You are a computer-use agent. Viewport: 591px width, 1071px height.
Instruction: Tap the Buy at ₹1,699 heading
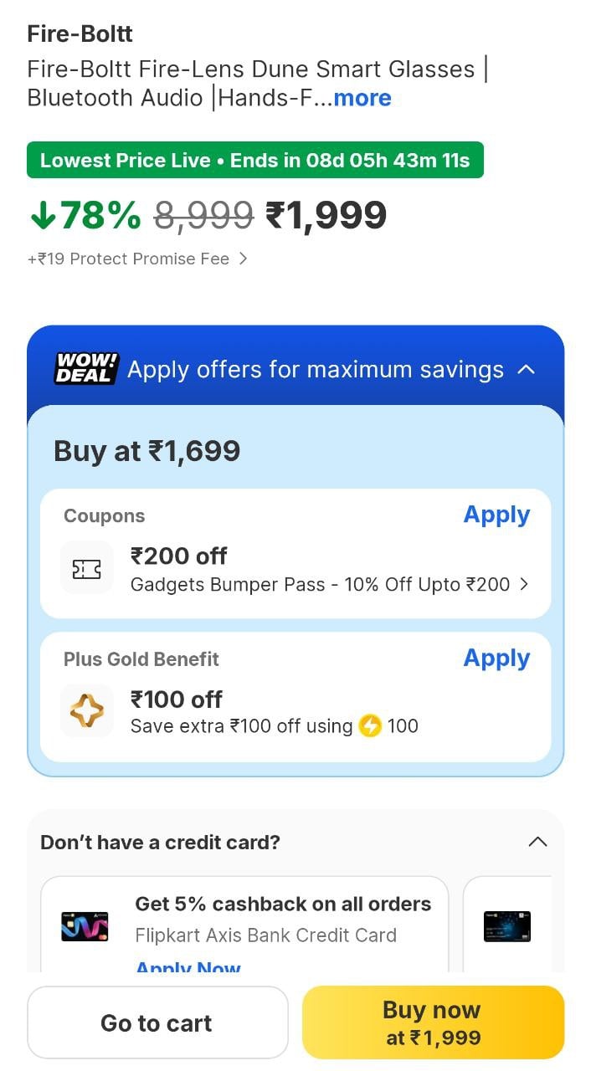(x=147, y=451)
